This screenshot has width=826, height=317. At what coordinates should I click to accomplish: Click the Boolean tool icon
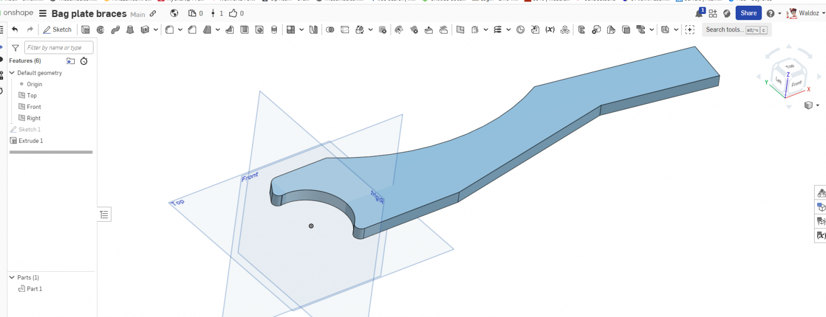coord(330,30)
